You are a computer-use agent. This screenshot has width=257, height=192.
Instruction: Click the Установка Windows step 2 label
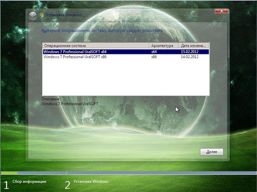(x=91, y=181)
